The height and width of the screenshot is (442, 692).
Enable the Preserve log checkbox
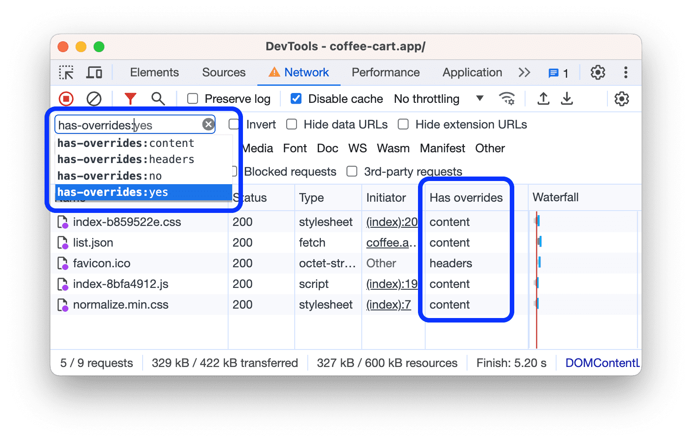coord(193,99)
